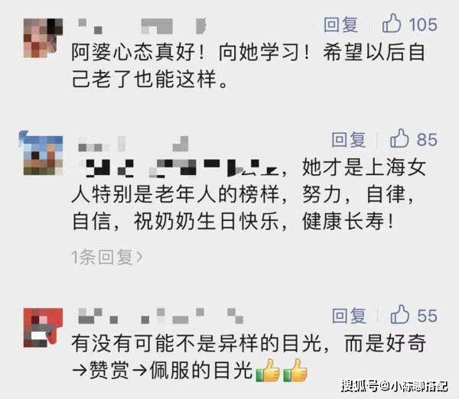Screen dimensions: 459x399
Task: Open third commenter's blurred username
Action: [x=161, y=316]
